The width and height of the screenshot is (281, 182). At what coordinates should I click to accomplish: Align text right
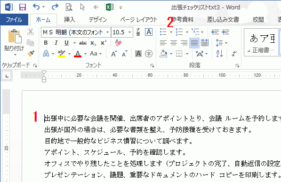click(184, 43)
